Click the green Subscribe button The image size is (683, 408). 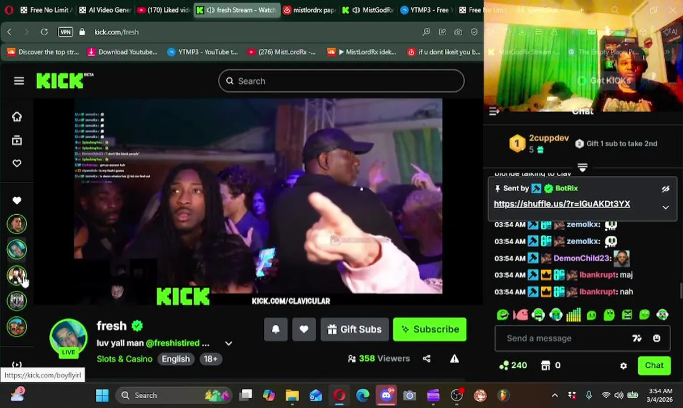[429, 329]
